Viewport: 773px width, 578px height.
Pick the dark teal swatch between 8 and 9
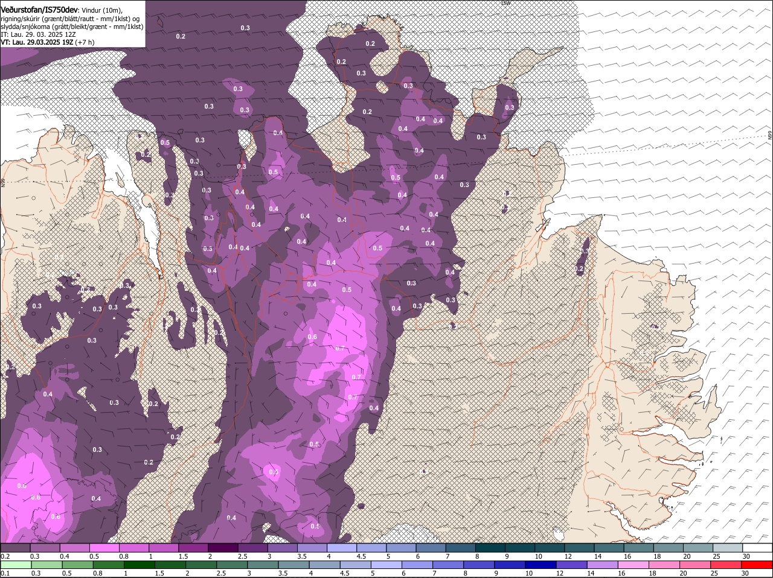point(490,548)
